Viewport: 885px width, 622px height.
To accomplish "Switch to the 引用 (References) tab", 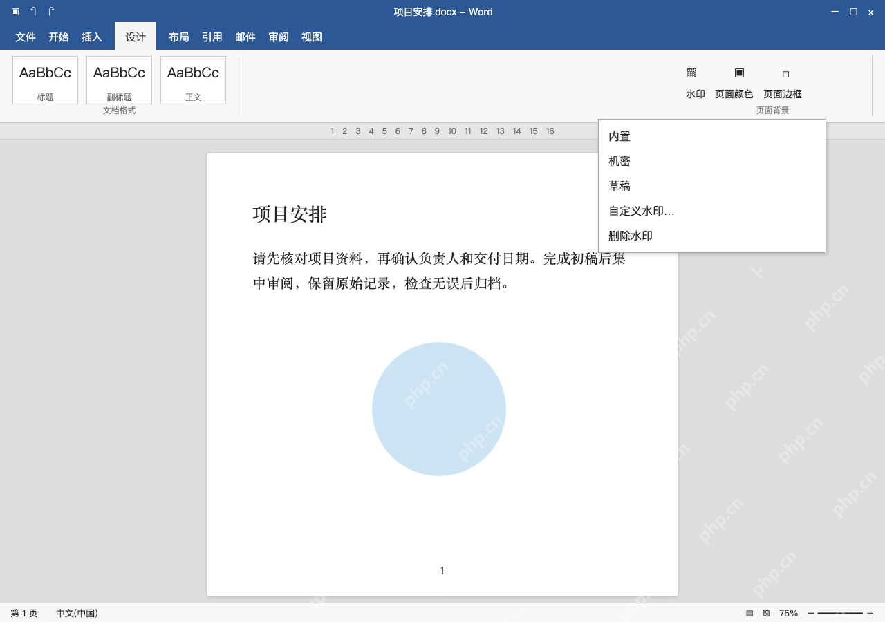I will pos(212,37).
